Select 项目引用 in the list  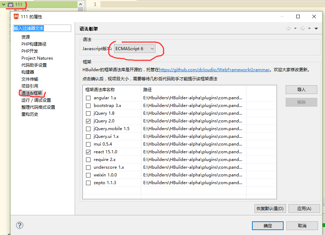click(x=29, y=86)
